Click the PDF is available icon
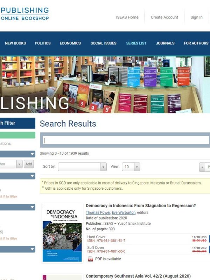 coord(90,259)
